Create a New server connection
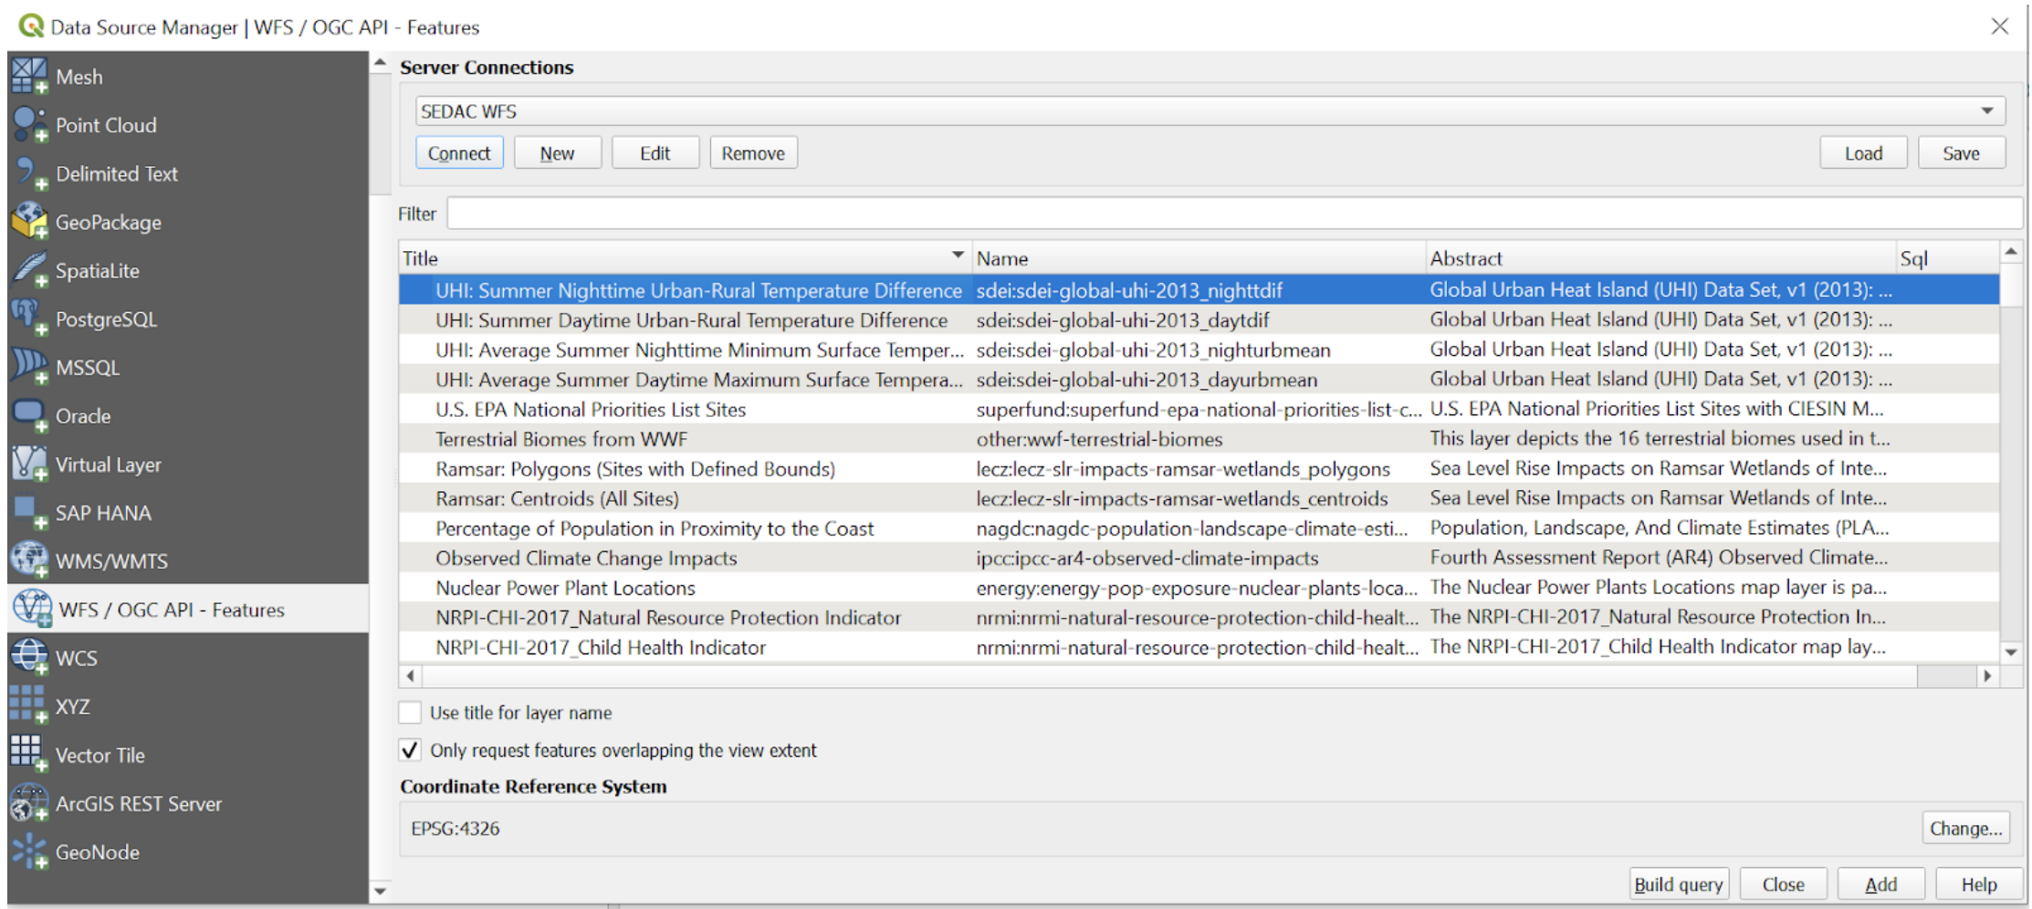 point(557,153)
